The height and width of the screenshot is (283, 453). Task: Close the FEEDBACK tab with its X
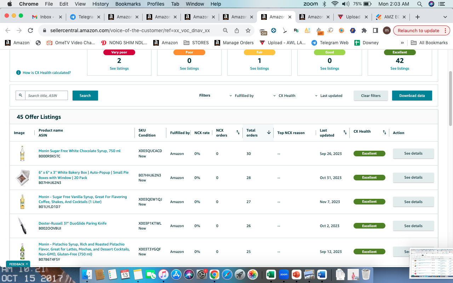click(27, 264)
